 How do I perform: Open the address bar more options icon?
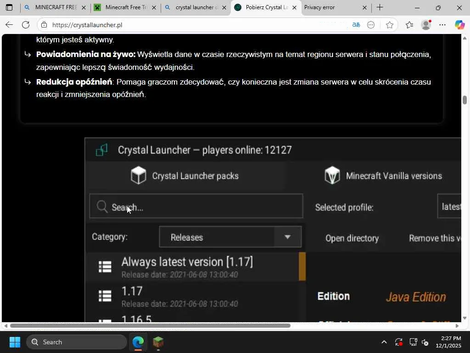click(371, 25)
